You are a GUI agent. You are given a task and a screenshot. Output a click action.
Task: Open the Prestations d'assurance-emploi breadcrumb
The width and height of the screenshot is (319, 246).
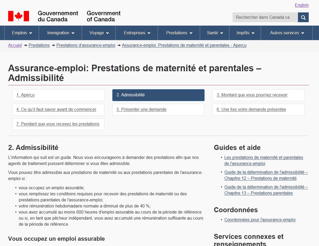pyautogui.click(x=86, y=45)
